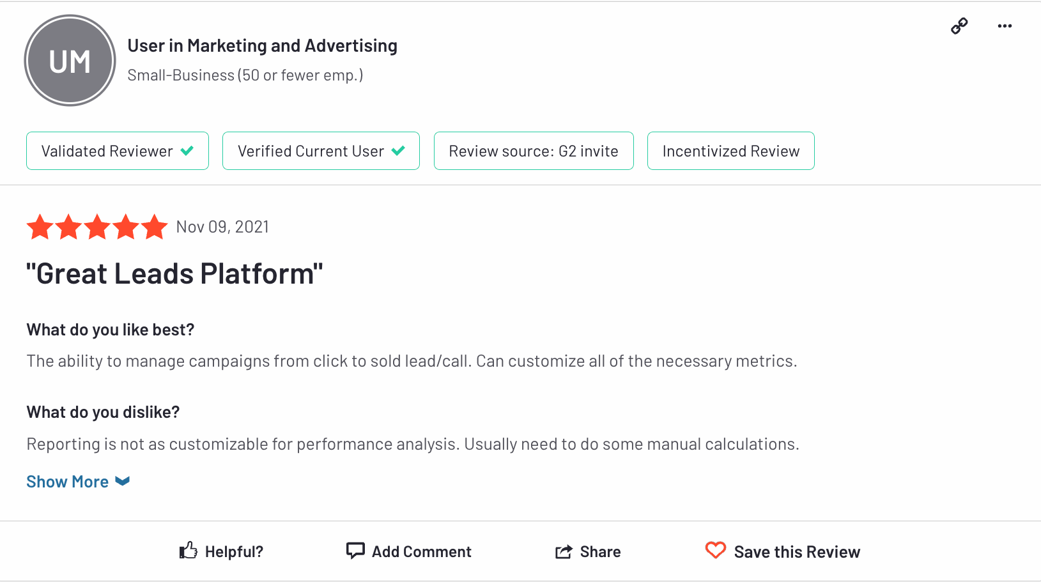This screenshot has height=582, width=1041.
Task: Open the three-dot more options menu
Action: coord(1005,26)
